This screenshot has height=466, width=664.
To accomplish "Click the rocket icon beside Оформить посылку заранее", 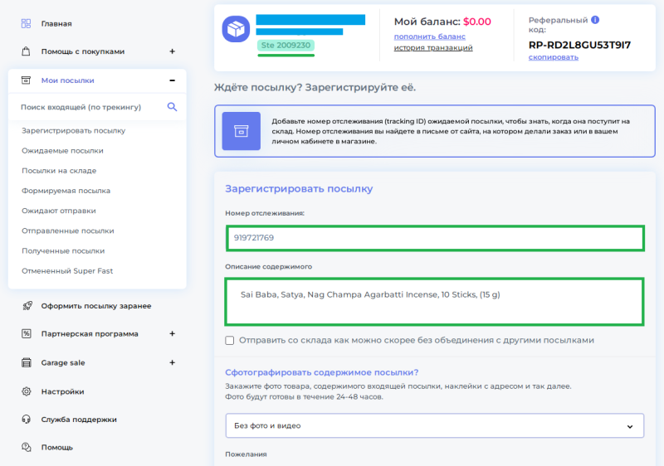I will point(27,306).
